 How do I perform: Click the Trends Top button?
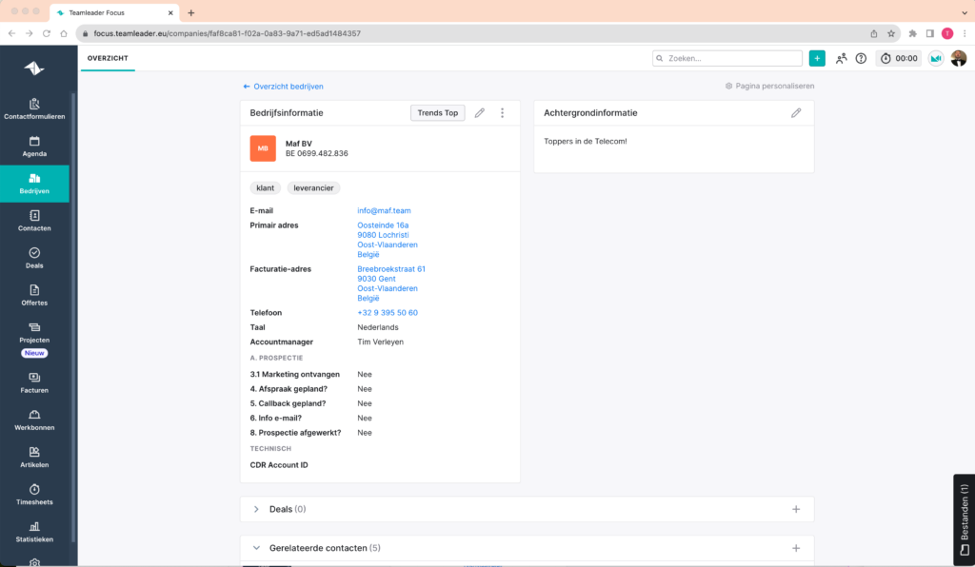[438, 113]
